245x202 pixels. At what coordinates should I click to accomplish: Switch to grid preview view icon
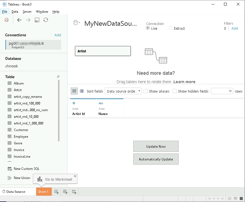tap(74, 91)
